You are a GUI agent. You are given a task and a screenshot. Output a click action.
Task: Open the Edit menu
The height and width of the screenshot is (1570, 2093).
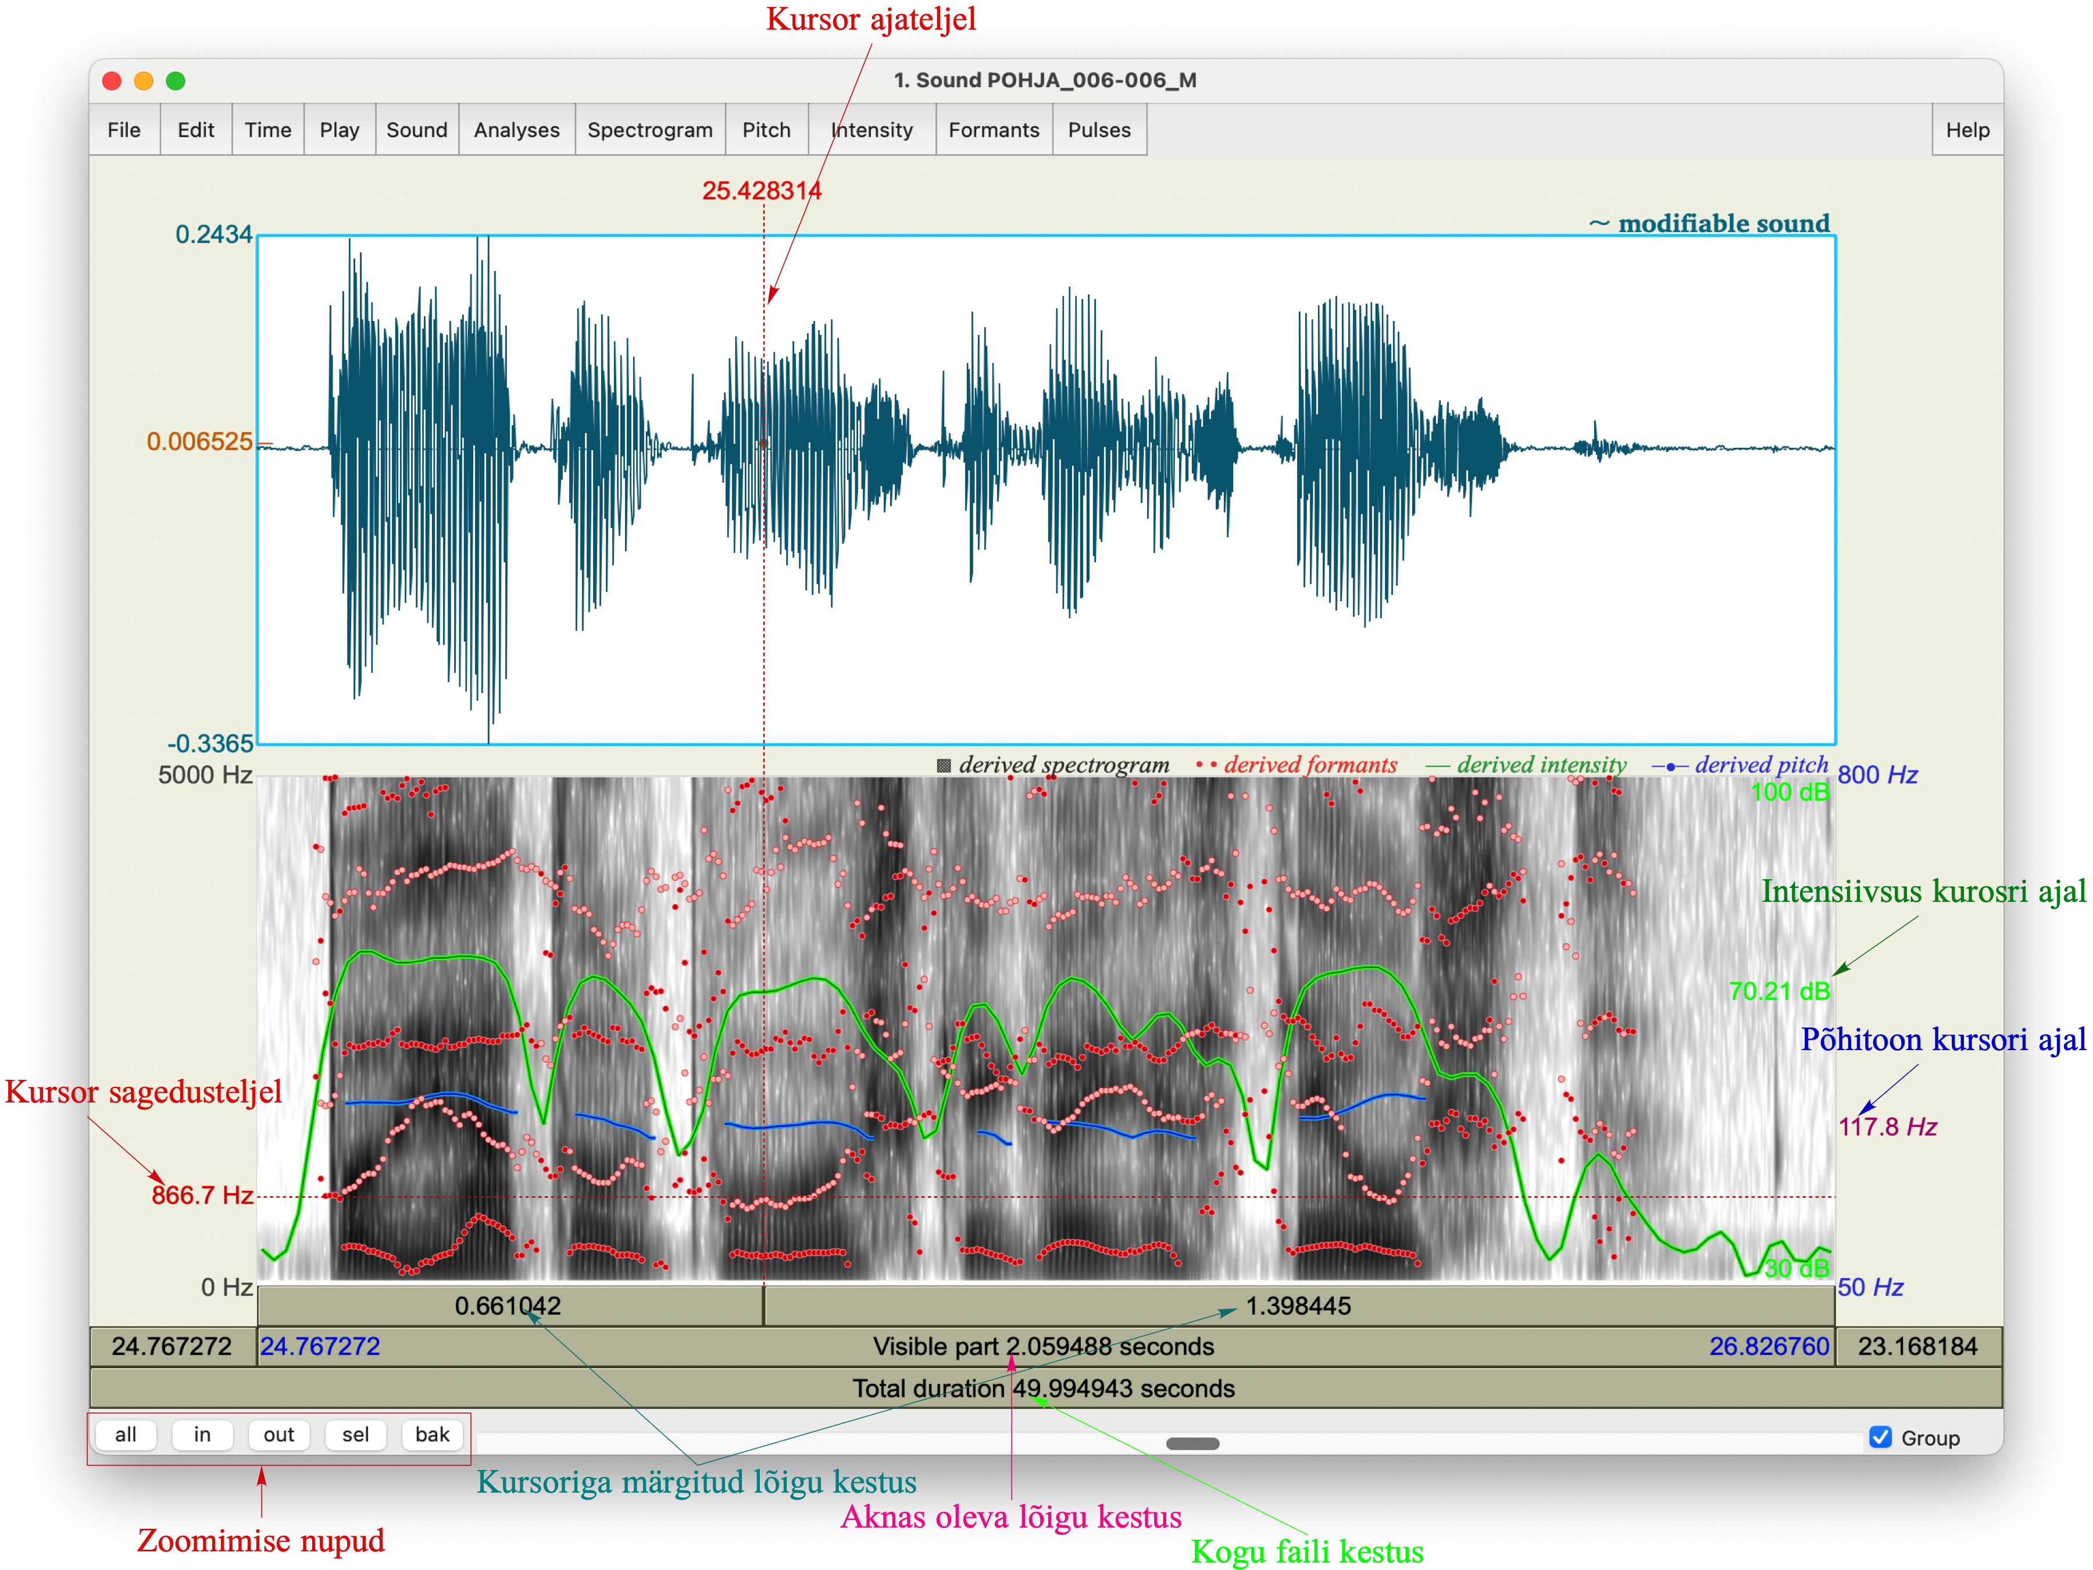[x=196, y=130]
